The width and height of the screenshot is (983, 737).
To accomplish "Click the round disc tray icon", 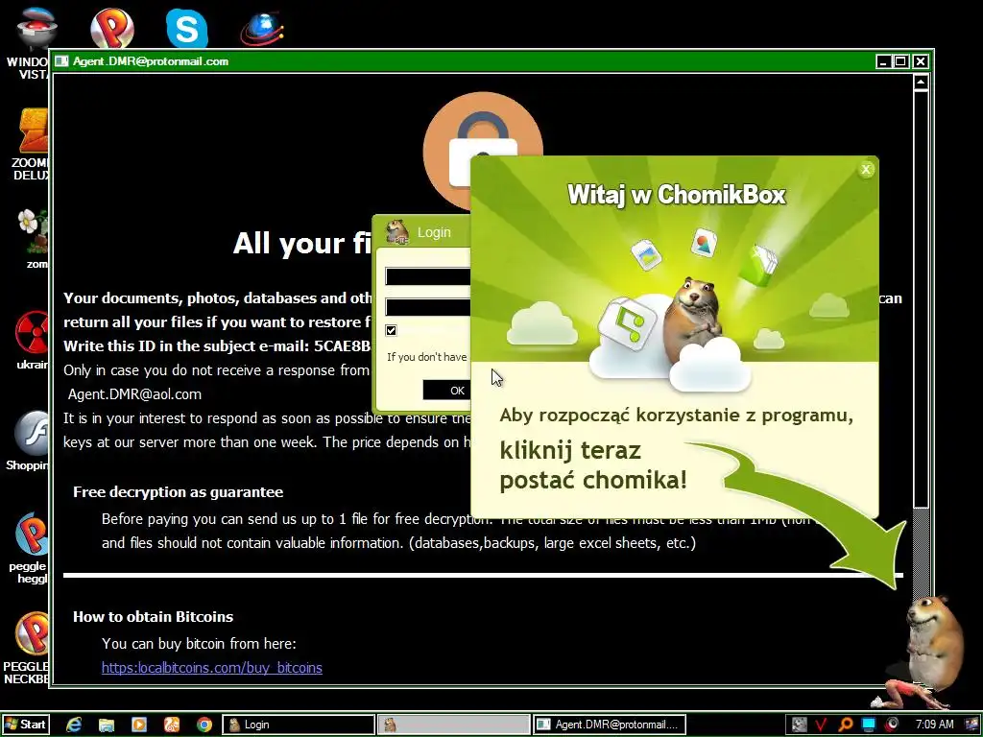I will [x=892, y=725].
